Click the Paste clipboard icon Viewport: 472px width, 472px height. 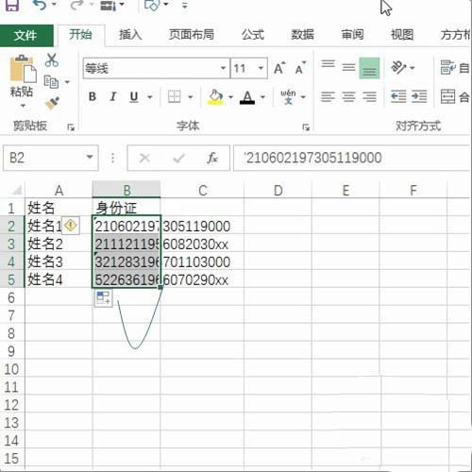(23, 69)
